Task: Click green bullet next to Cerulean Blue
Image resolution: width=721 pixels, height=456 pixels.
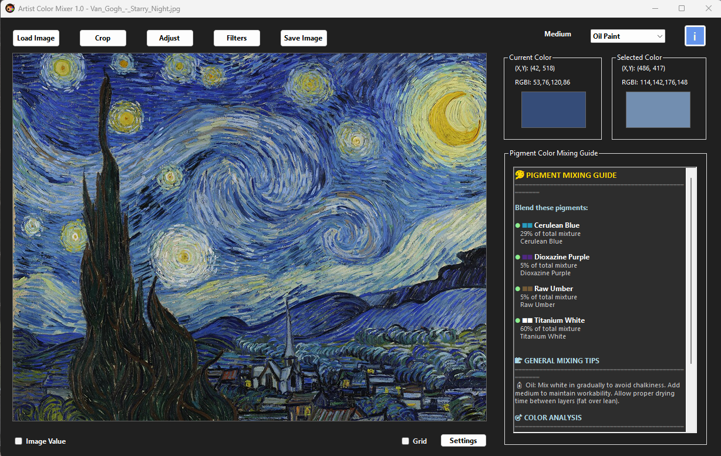Action: point(518,225)
